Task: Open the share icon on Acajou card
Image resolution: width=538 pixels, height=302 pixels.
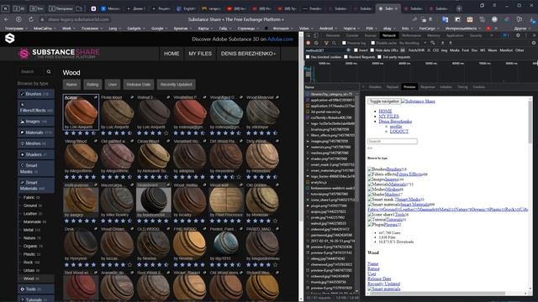Action: coord(96,97)
